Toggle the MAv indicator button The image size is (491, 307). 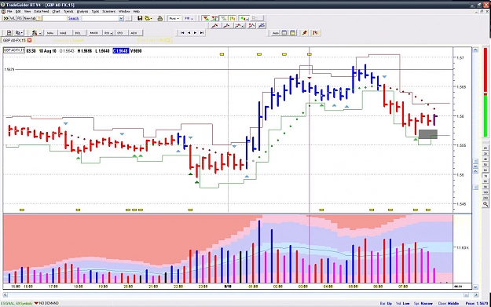click(50, 33)
